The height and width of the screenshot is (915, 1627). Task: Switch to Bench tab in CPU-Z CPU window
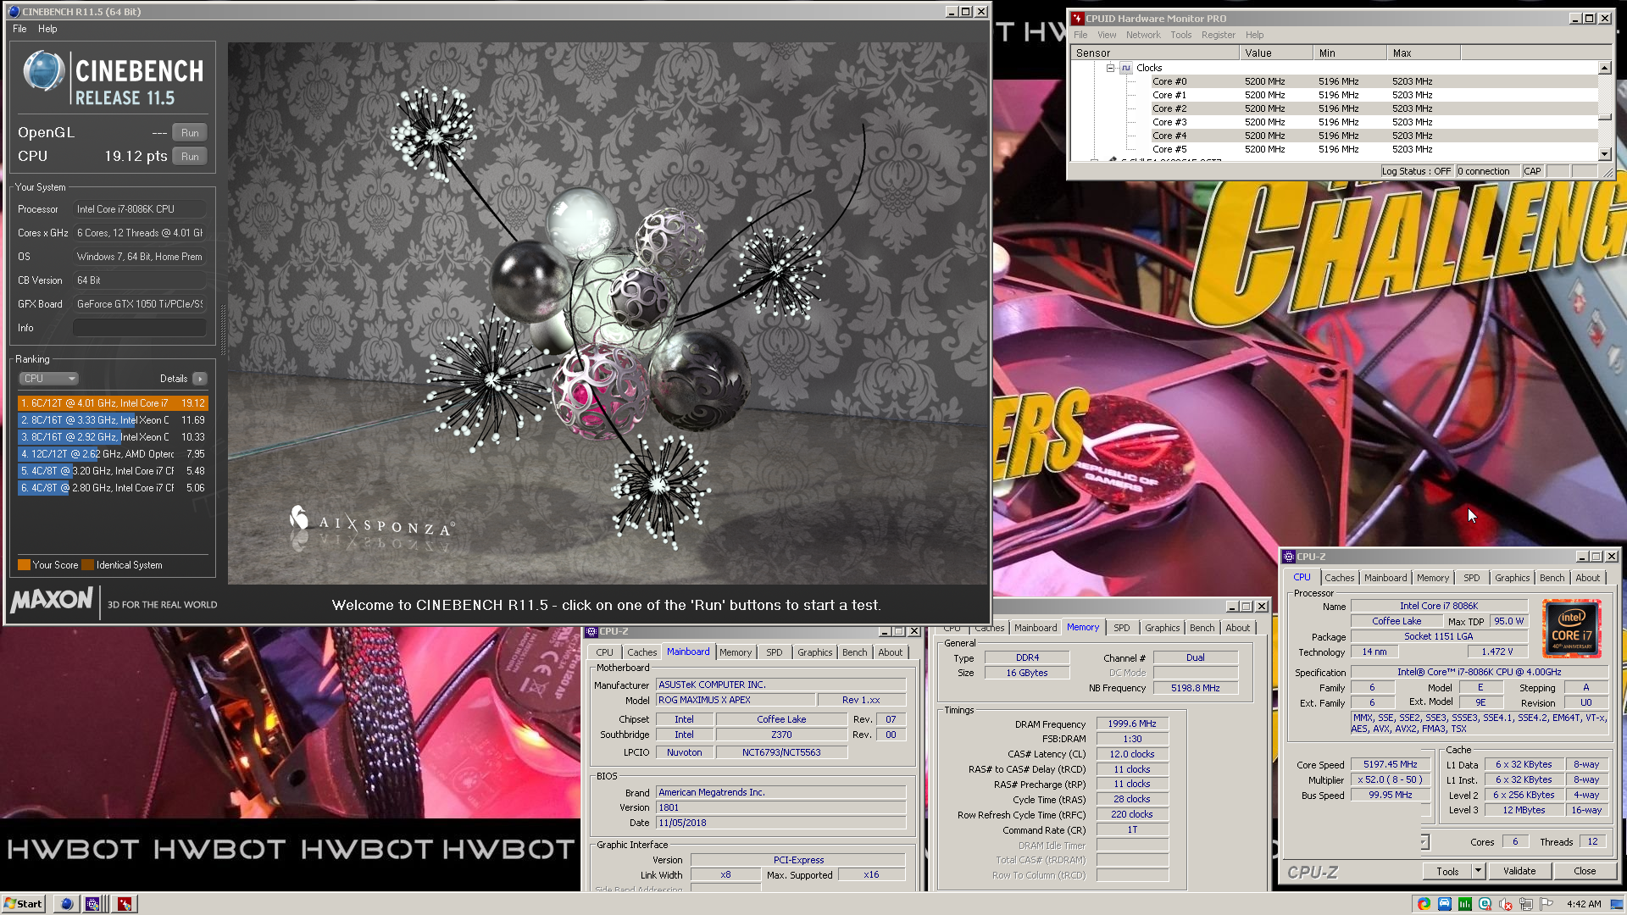click(1552, 578)
